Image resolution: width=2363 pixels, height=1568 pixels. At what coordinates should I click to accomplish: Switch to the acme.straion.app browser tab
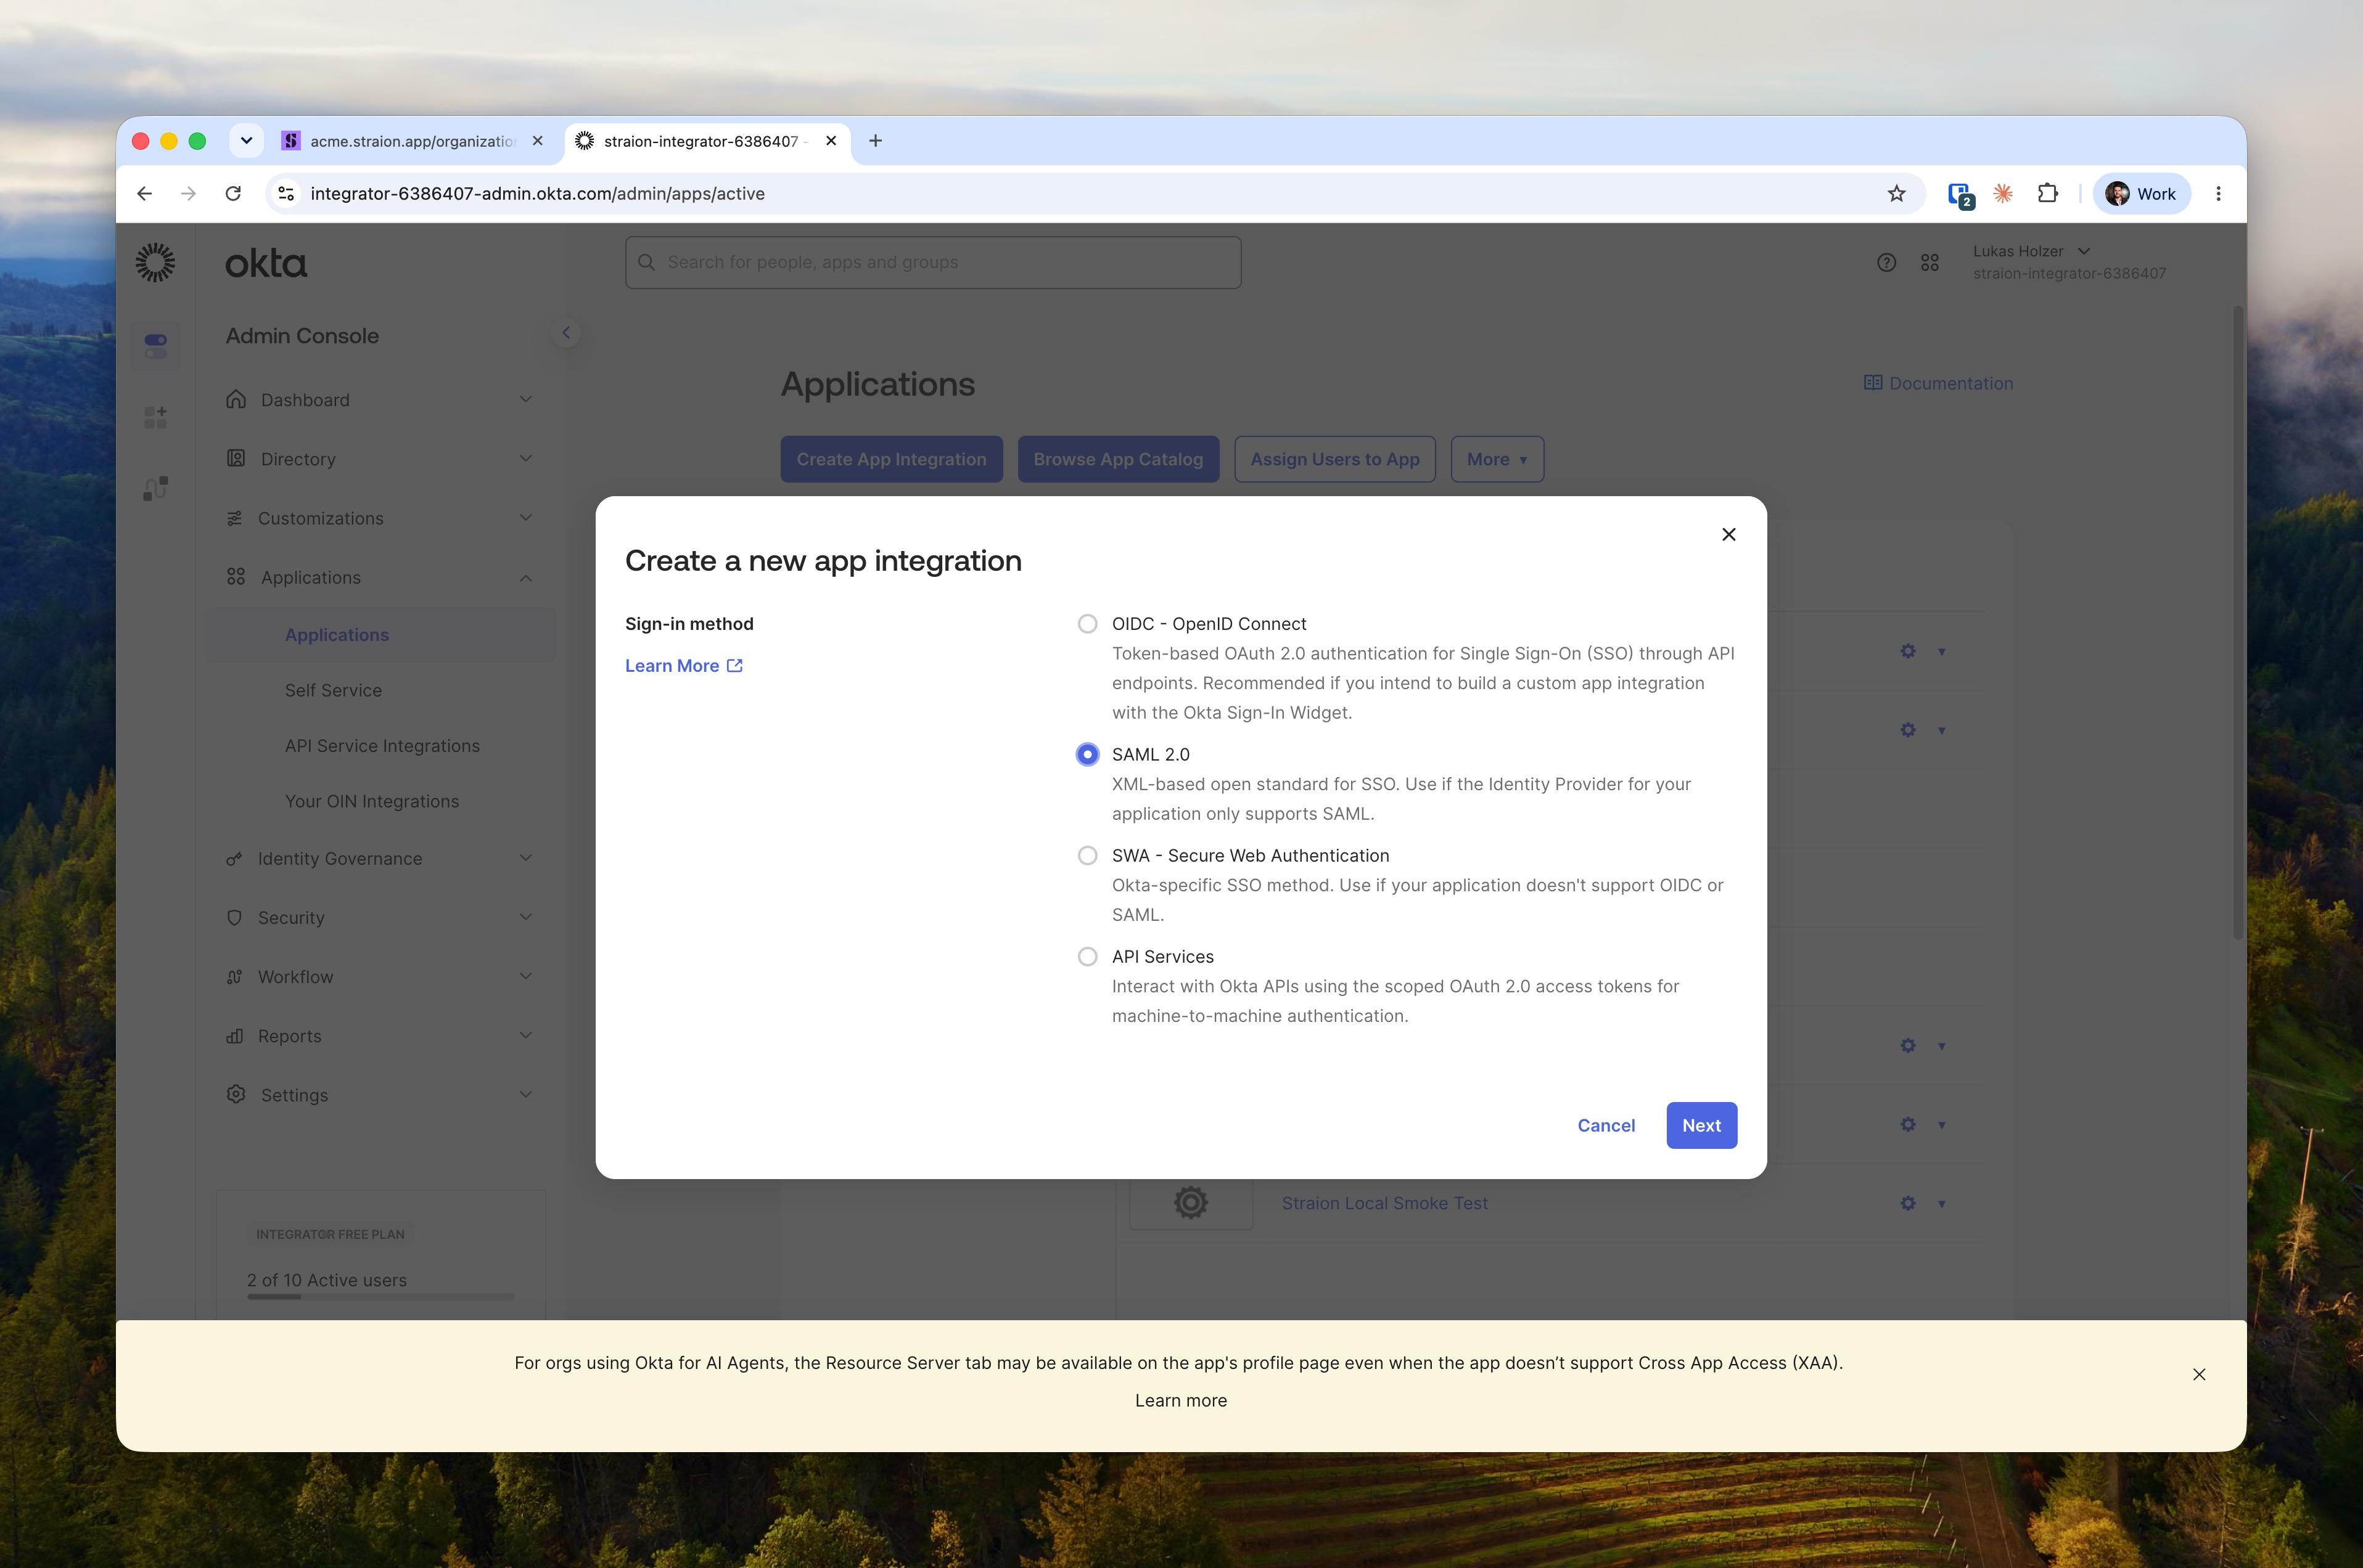pyautogui.click(x=412, y=141)
